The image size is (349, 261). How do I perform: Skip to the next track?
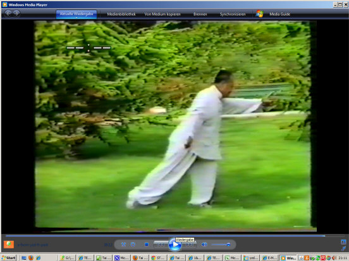pyautogui.click(x=189, y=245)
